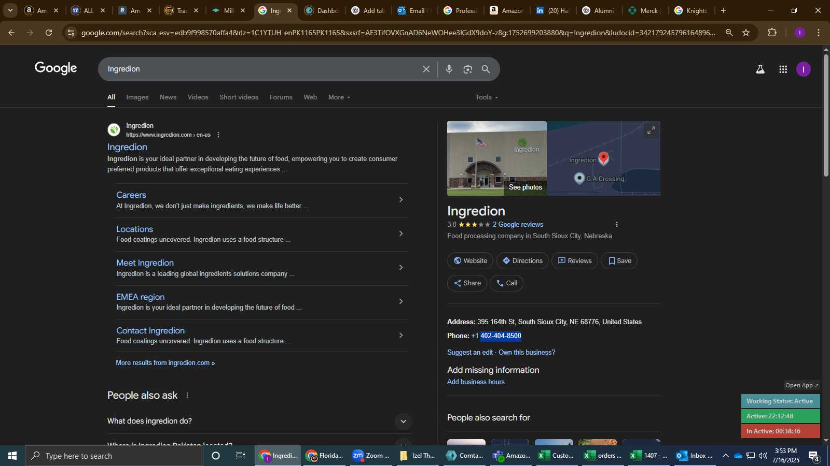Switch to the Merck browser tab
The width and height of the screenshot is (830, 466).
click(644, 10)
